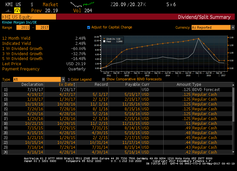Select row 24 with .42 amount

click(x=117, y=152)
